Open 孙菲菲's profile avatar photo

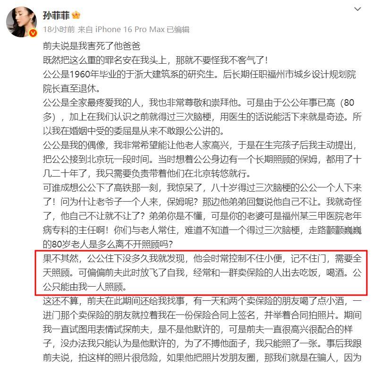(x=21, y=22)
